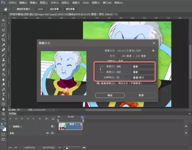Toggle 滚动所有窗口 checkbox

tap(14, 9)
